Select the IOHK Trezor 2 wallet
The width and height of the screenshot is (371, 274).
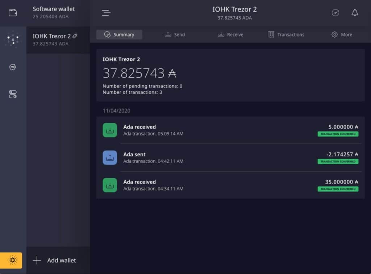pos(58,39)
